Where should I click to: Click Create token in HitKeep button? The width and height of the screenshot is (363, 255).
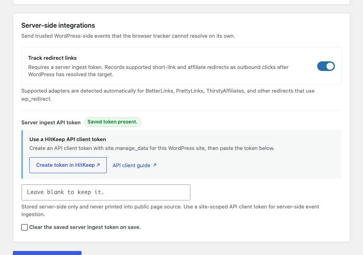[68, 165]
